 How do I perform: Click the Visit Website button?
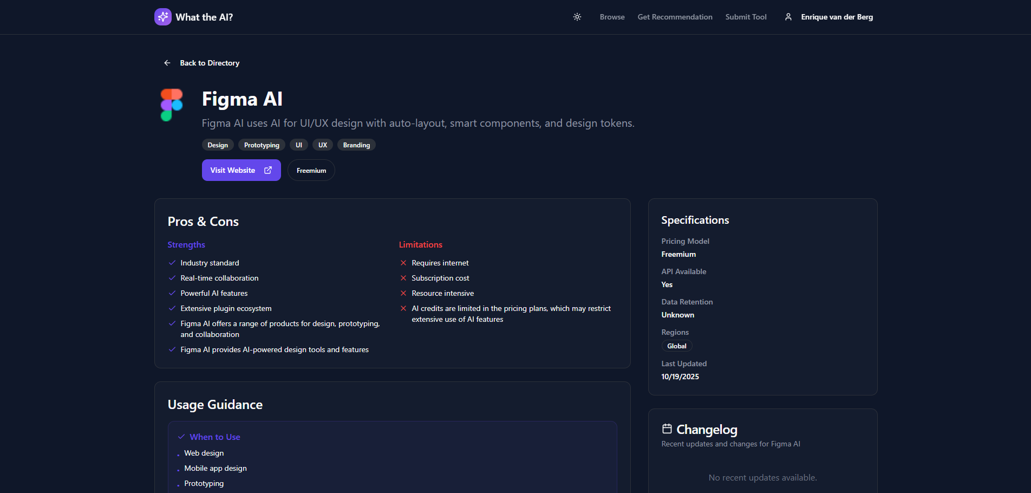241,170
